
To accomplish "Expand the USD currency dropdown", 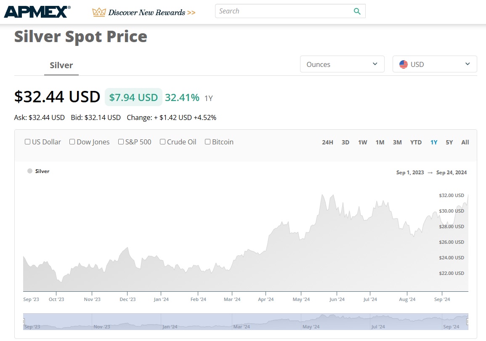I will [435, 64].
